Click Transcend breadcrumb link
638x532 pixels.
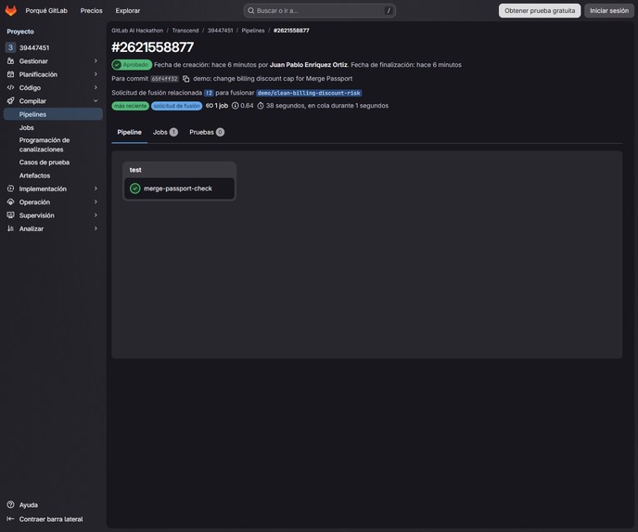185,31
